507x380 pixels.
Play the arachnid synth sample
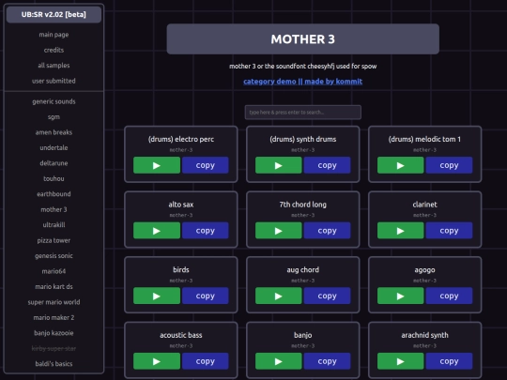click(x=401, y=361)
